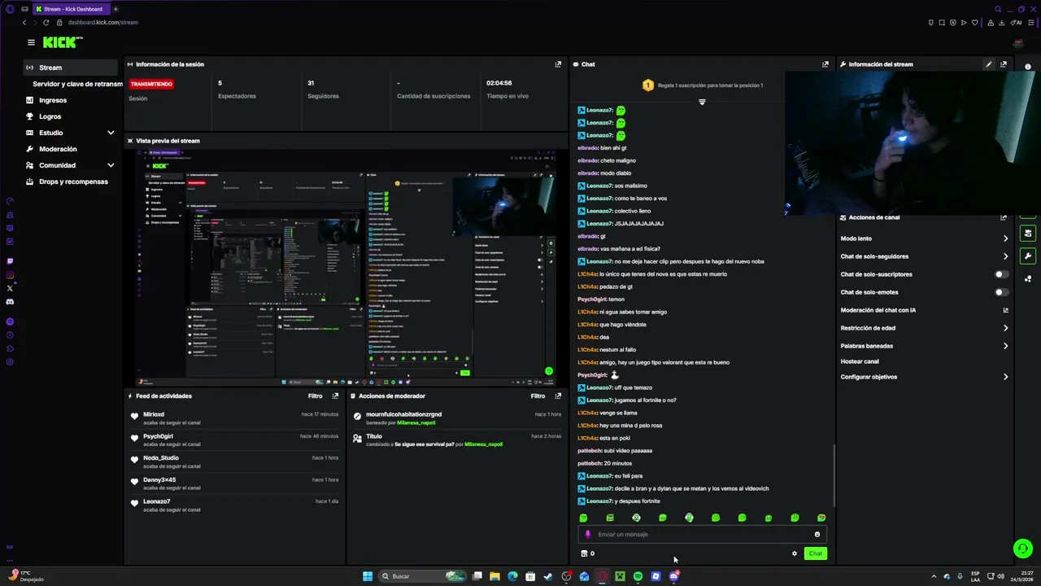Open File Explorer from the taskbar

[x=494, y=576]
